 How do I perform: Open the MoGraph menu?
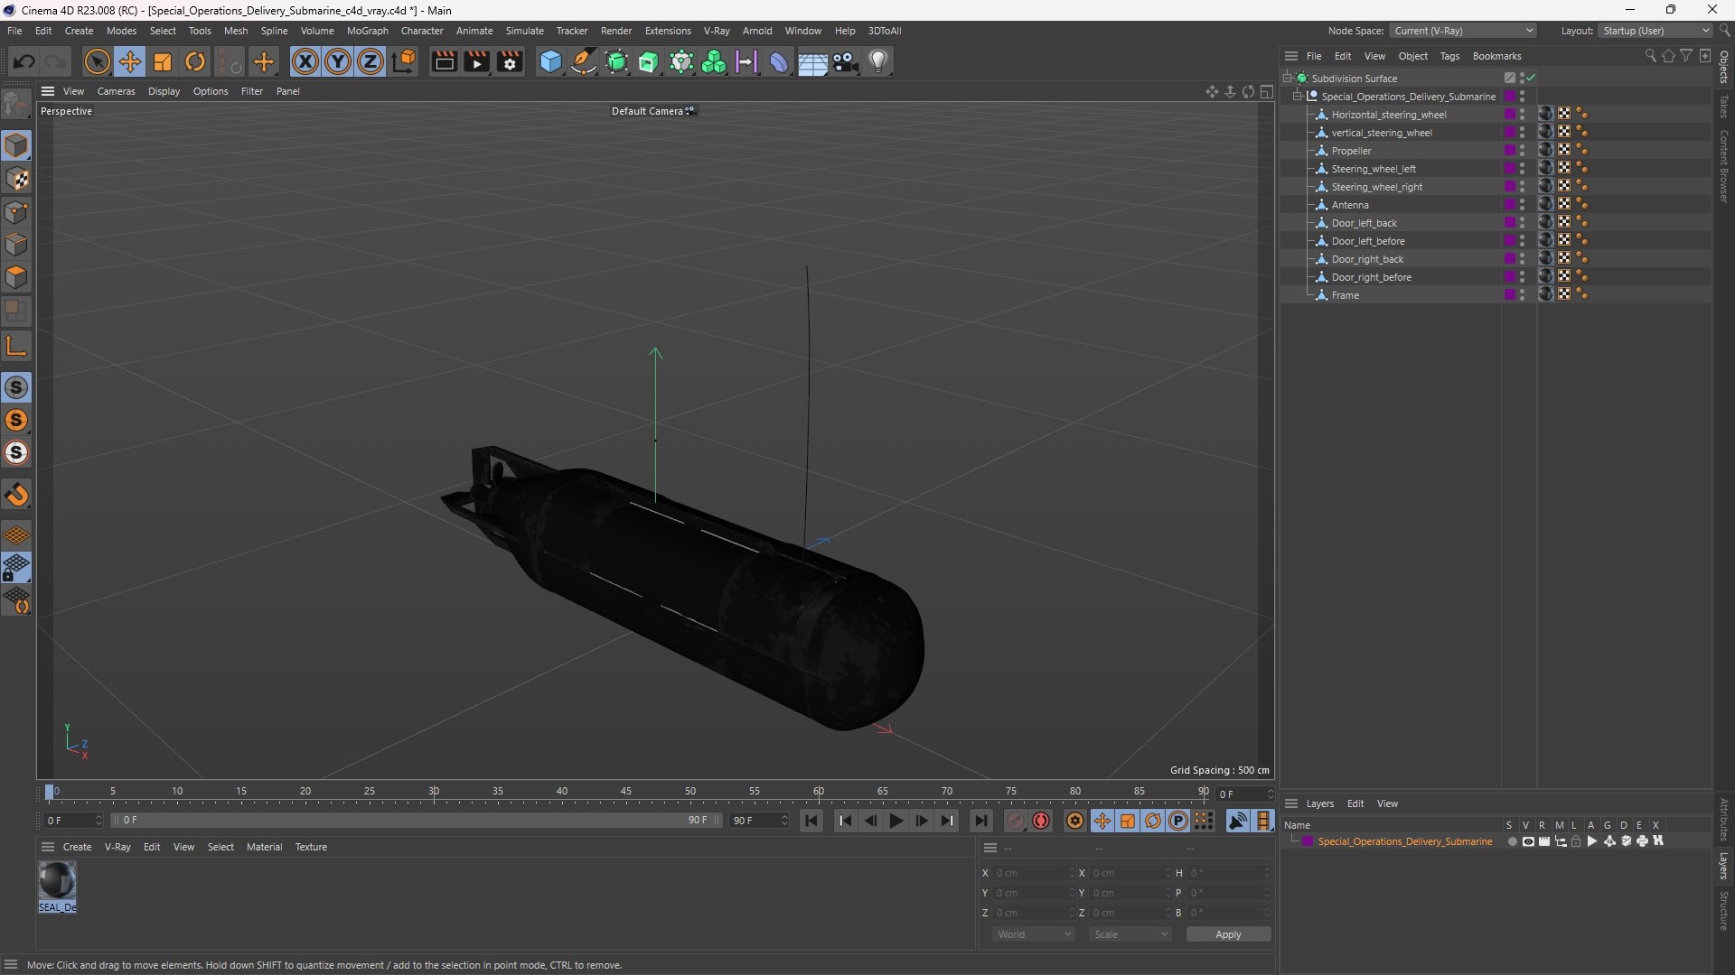click(367, 31)
